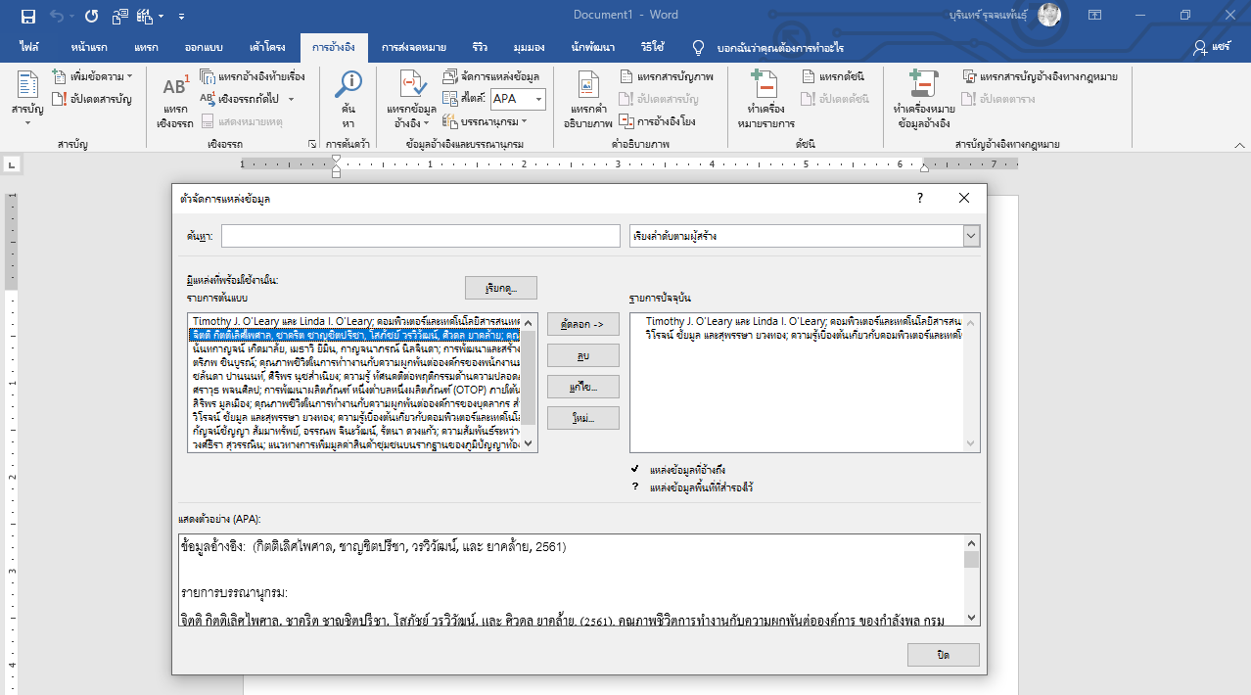The height and width of the screenshot is (695, 1251).
Task: Open the Review (รีวิว) tab
Action: pyautogui.click(x=480, y=47)
